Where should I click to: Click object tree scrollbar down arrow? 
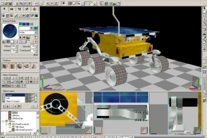[x=38, y=130]
